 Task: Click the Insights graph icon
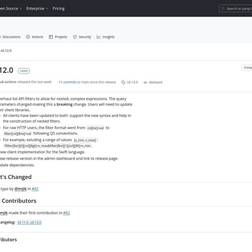click(99, 37)
